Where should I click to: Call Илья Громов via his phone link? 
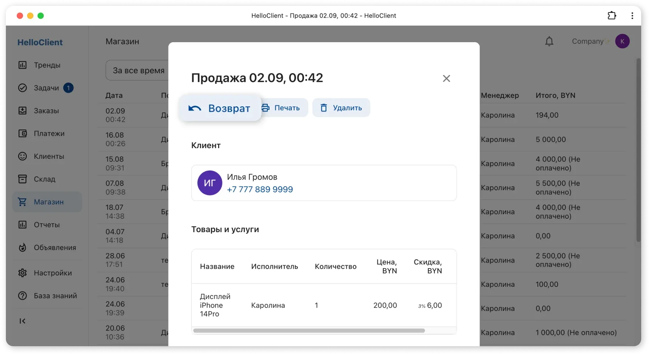pyautogui.click(x=260, y=189)
